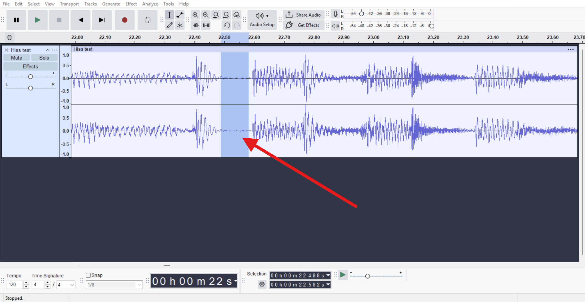Pick the Draw tool
Viewport: 585px width, 302px height.
169,25
